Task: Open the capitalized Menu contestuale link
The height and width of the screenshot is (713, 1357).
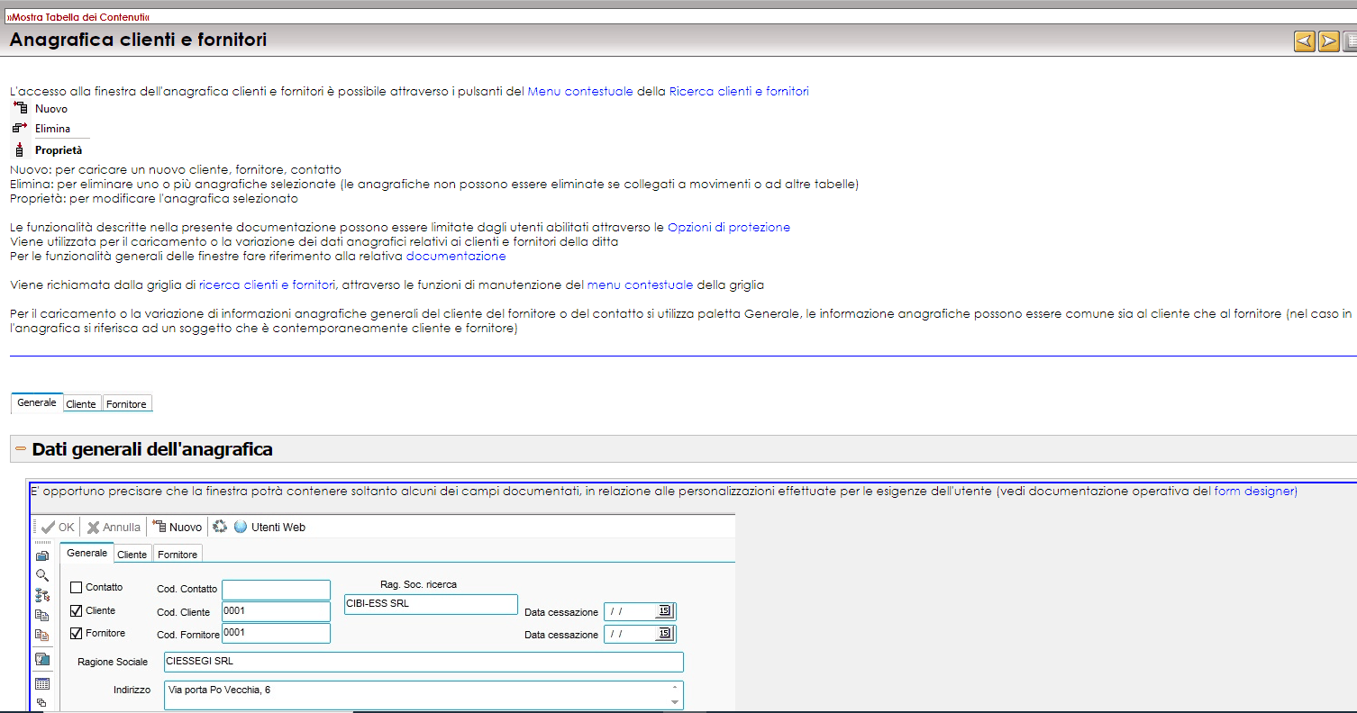Action: [580, 91]
